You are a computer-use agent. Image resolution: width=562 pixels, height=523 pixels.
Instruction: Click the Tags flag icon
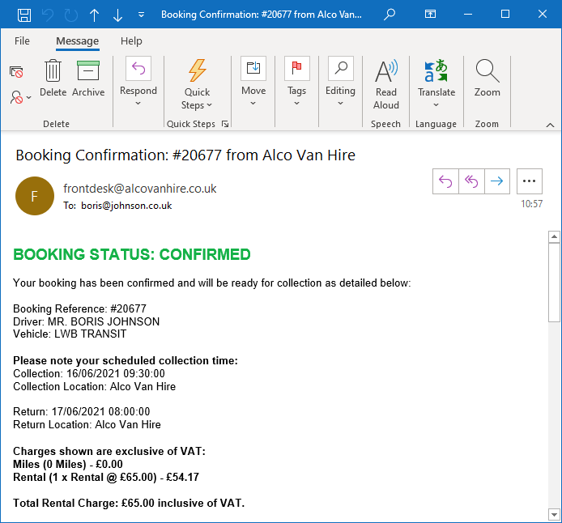pyautogui.click(x=296, y=68)
